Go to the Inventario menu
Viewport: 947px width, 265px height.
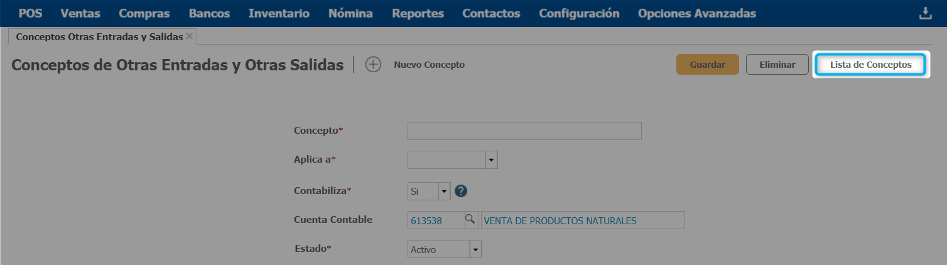click(x=279, y=13)
